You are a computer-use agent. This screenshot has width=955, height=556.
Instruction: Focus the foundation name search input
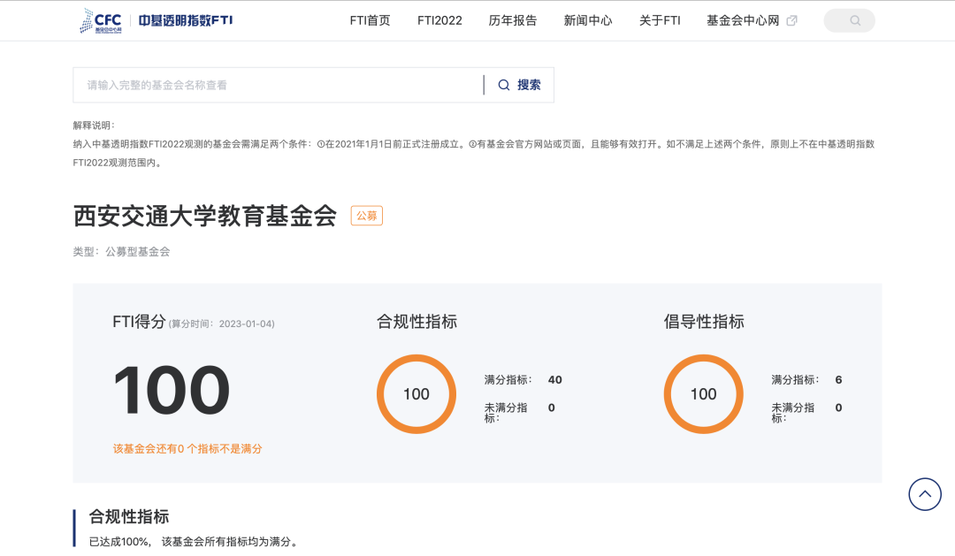pyautogui.click(x=279, y=85)
